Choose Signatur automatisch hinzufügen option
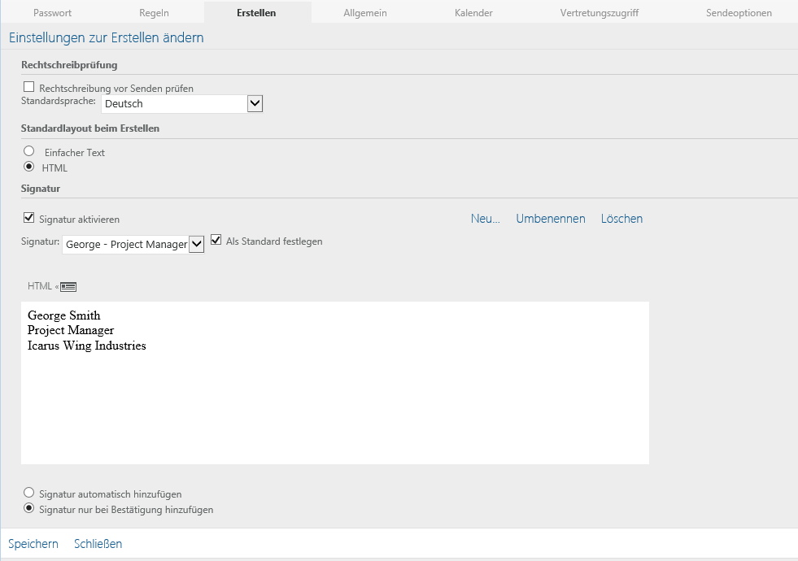 (29, 493)
